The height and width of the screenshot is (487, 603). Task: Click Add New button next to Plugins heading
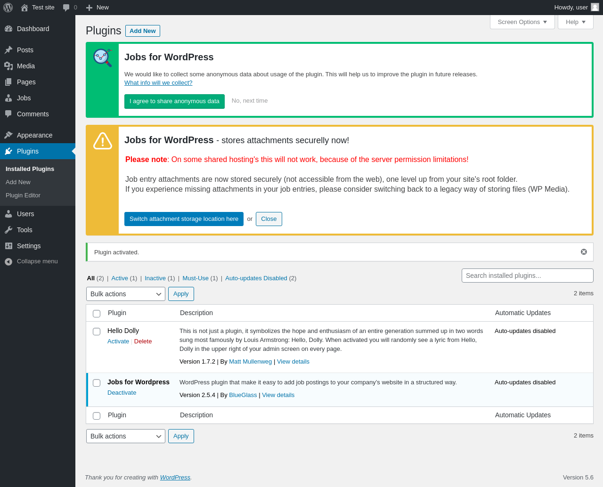point(143,31)
